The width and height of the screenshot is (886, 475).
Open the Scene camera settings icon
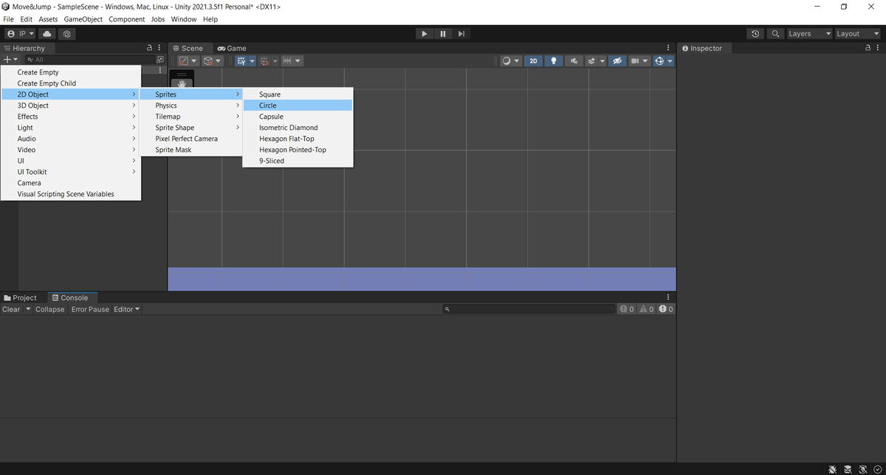635,61
